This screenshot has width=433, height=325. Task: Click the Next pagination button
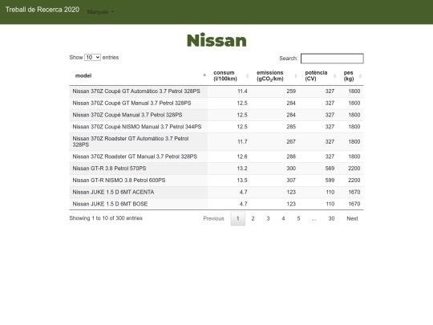[352, 218]
